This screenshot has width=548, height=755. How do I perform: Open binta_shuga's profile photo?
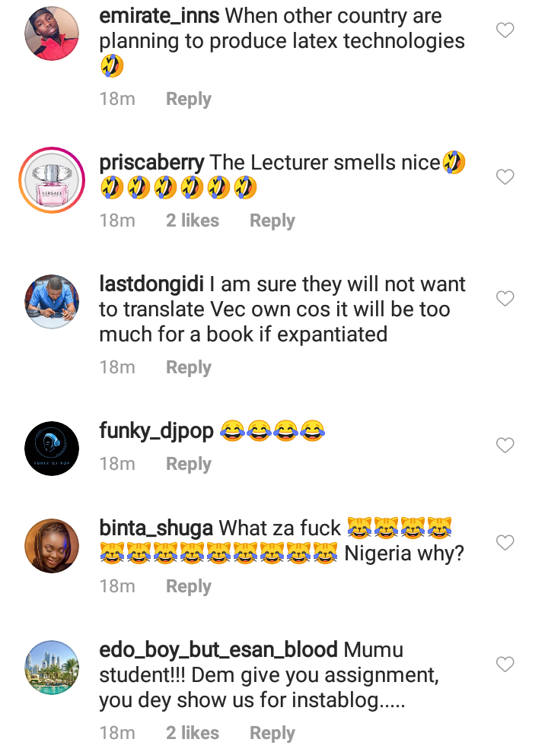(x=52, y=546)
